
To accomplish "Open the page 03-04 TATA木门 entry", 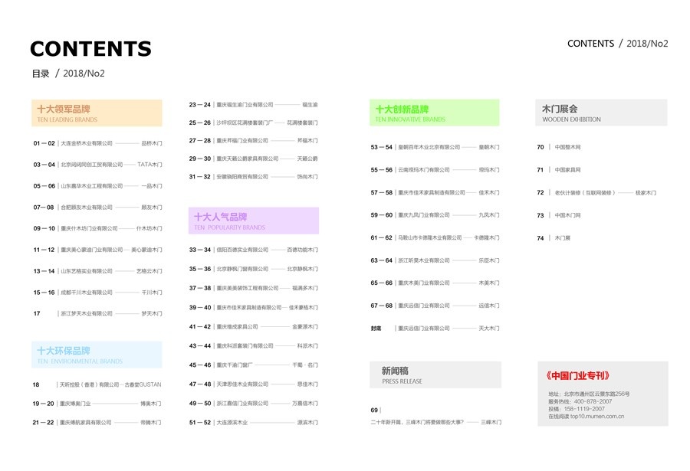I will 97,165.
